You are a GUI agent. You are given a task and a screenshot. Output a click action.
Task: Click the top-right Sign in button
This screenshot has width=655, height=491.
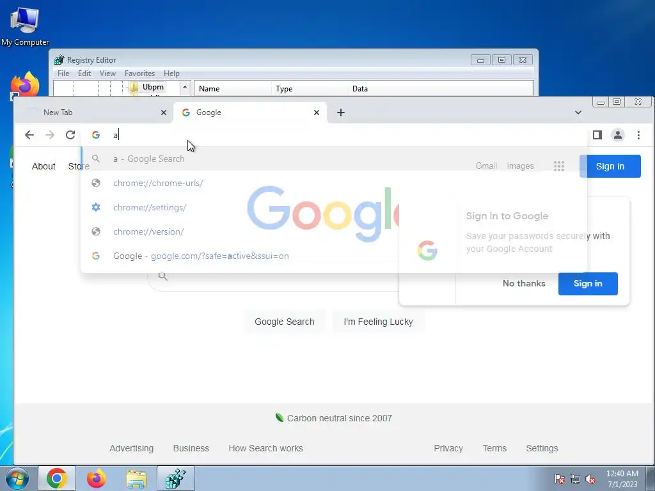[610, 166]
